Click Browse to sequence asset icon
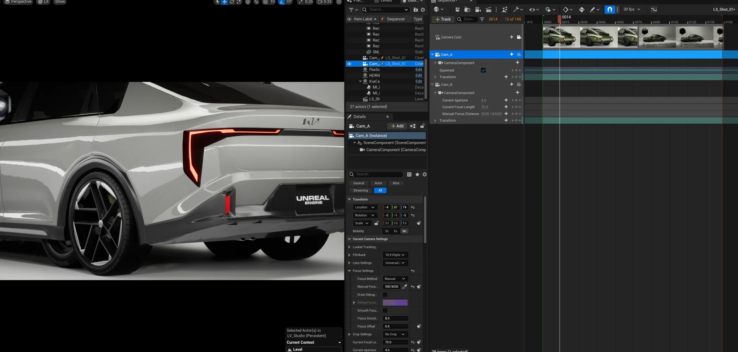Screen dimensions: 738x352 467,9
